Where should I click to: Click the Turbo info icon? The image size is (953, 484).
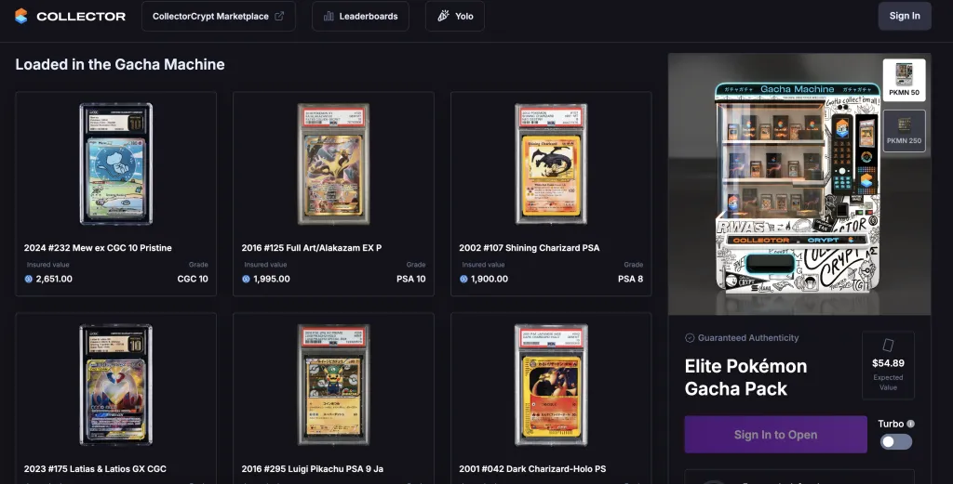[910, 424]
